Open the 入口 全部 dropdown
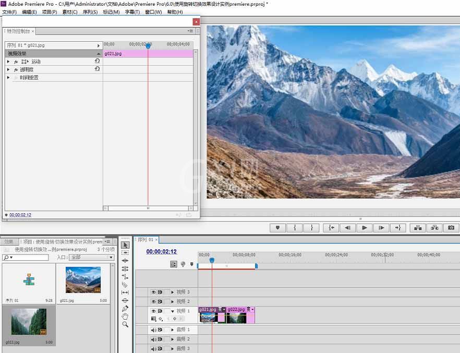Image resolution: width=460 pixels, height=353 pixels. click(x=92, y=257)
